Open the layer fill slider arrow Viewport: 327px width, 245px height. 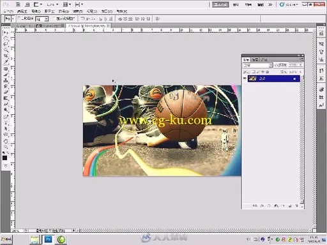point(301,72)
